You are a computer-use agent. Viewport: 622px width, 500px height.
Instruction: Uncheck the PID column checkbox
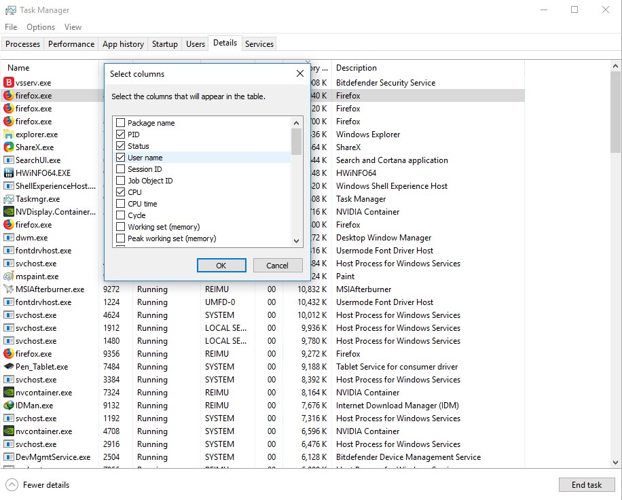(121, 135)
